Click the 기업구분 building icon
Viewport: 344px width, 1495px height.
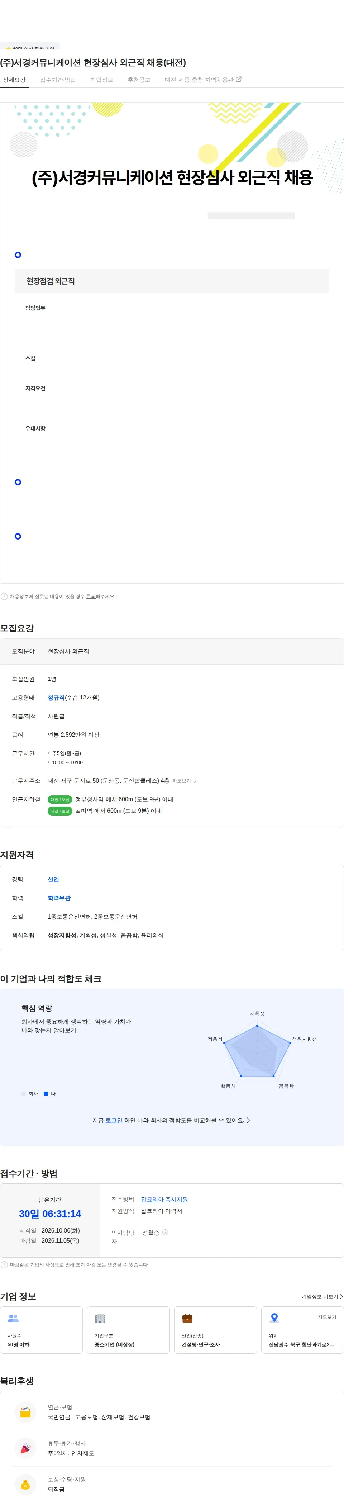click(x=100, y=1318)
